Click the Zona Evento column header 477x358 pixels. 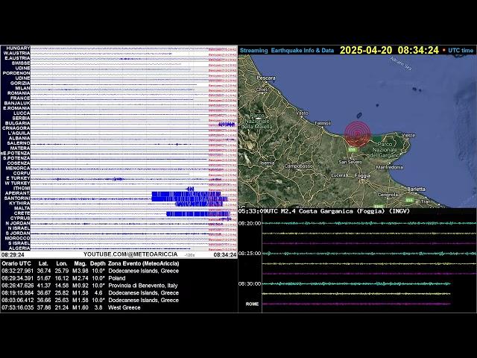point(144,263)
